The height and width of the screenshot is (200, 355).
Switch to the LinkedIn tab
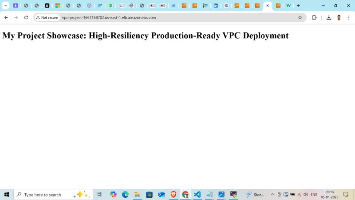coord(216,5)
